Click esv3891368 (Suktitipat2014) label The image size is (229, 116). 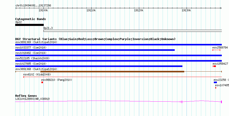tap(36, 69)
